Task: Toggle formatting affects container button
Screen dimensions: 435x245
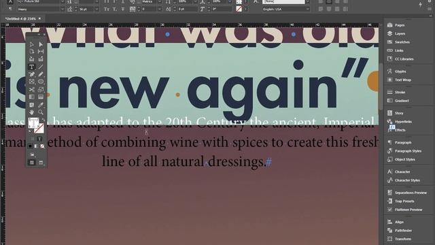Action: point(32,139)
